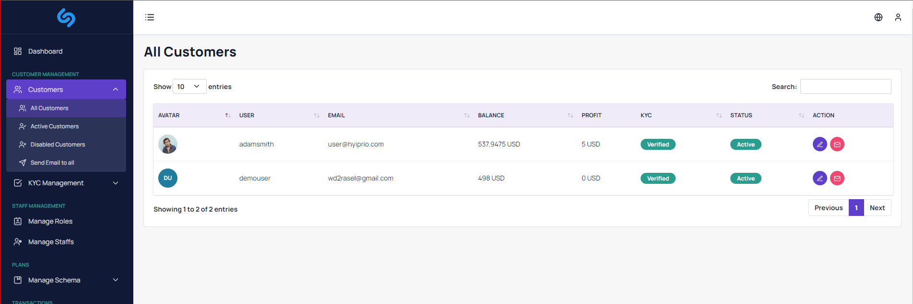Viewport: 913px width, 304px height.
Task: Open Disabled Customers in the sidebar
Action: point(58,145)
